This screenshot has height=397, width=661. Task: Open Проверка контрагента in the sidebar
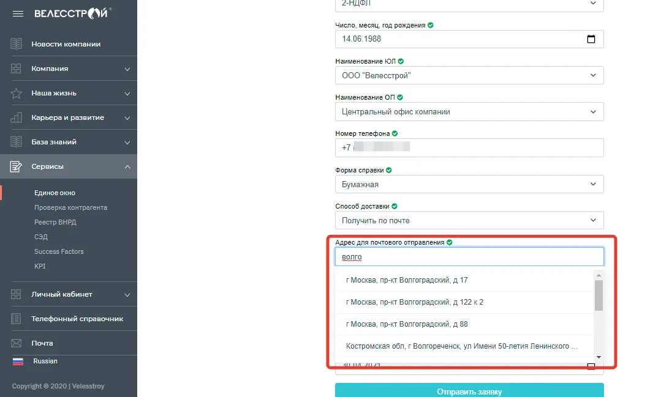pos(70,207)
